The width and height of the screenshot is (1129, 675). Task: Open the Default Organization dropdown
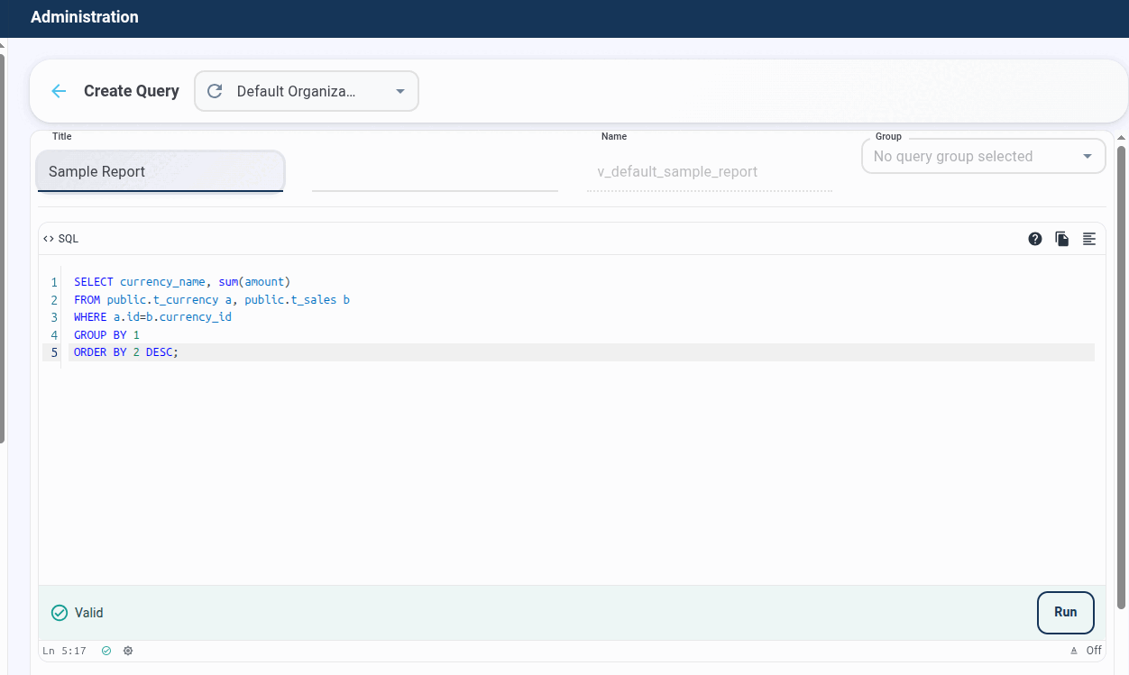click(x=307, y=91)
